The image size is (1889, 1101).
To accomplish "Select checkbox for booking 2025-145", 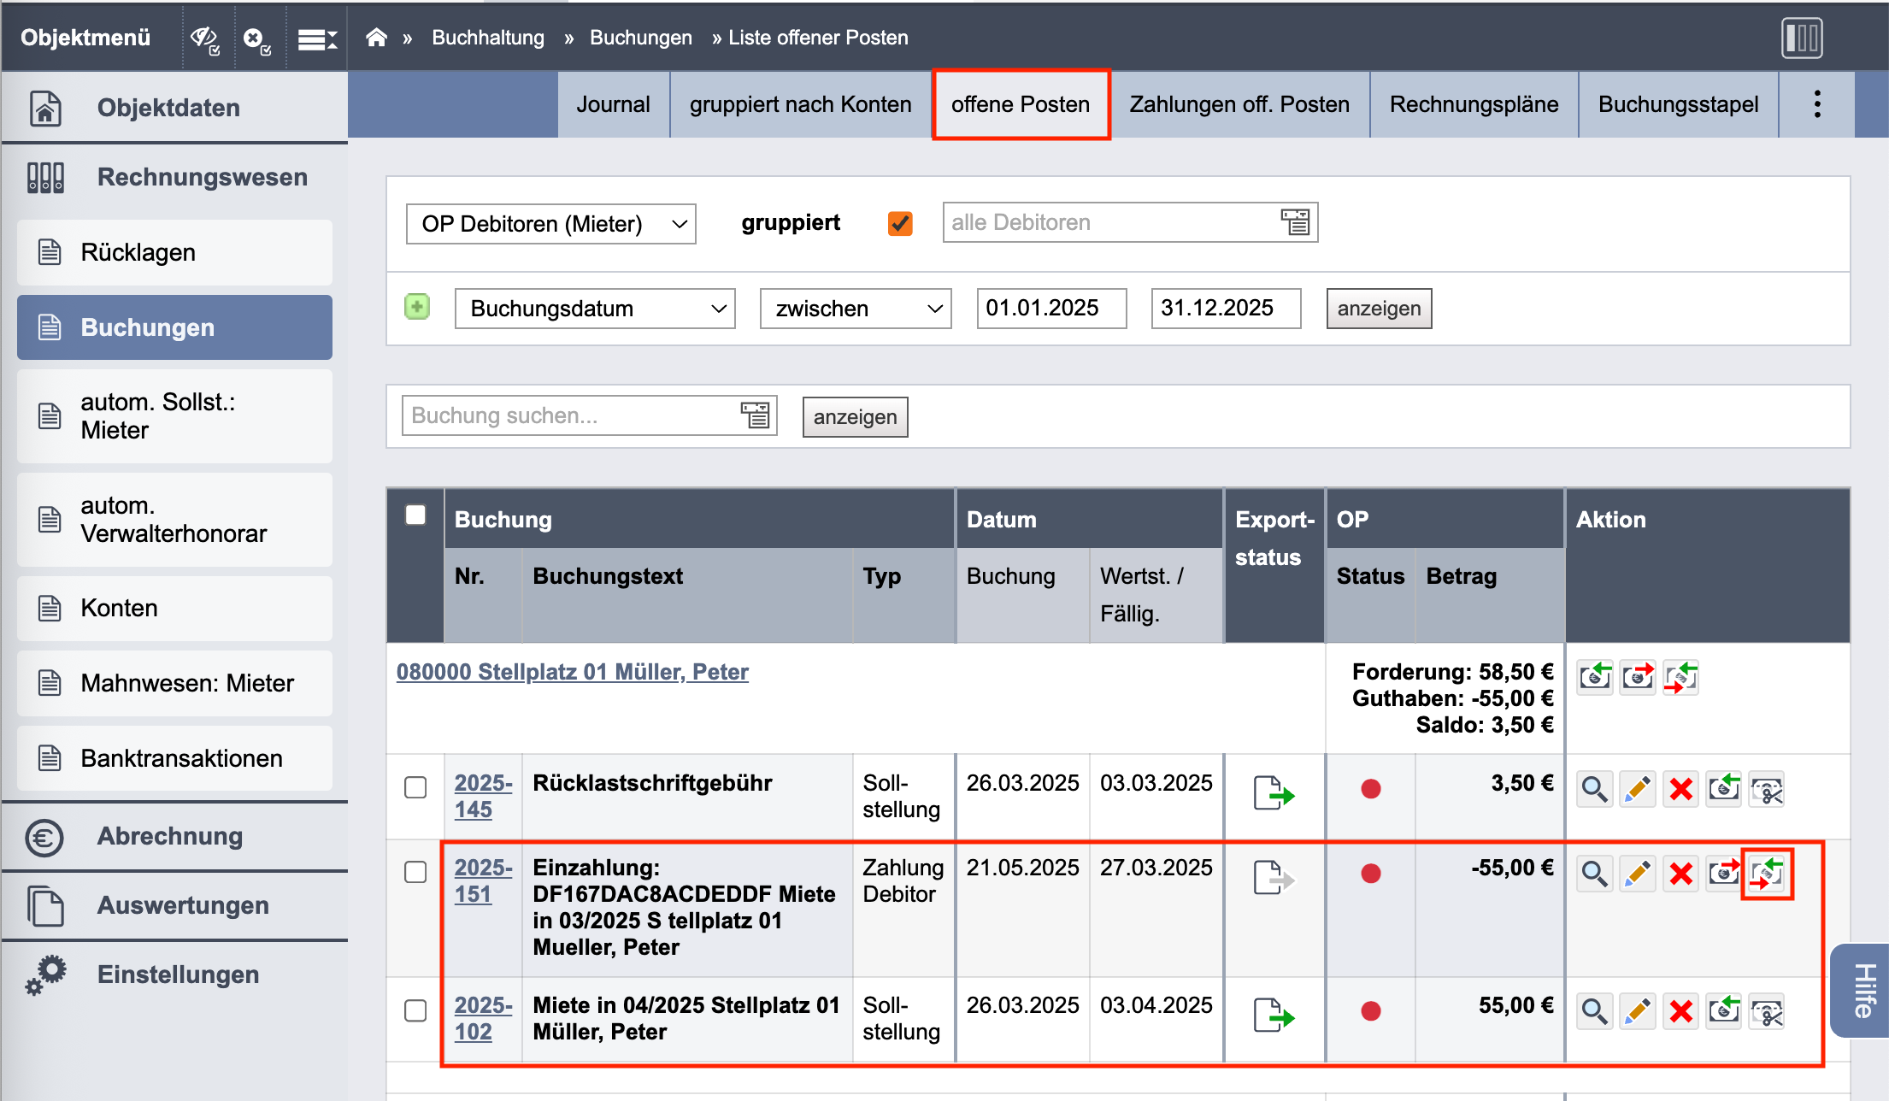I will pos(415,787).
